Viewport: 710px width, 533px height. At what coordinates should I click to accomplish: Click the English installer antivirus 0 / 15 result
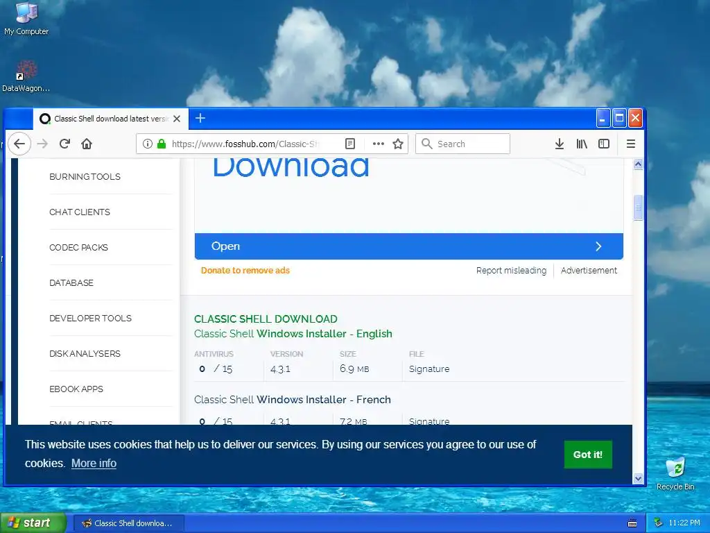tap(216, 369)
